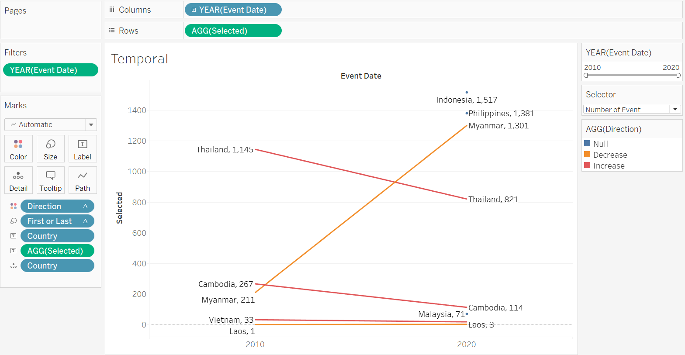The height and width of the screenshot is (355, 685).
Task: Click the Color marks card button
Action: (x=18, y=149)
